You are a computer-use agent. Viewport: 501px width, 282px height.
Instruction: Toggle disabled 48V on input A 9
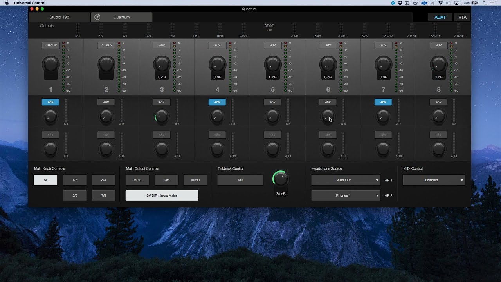point(50,135)
